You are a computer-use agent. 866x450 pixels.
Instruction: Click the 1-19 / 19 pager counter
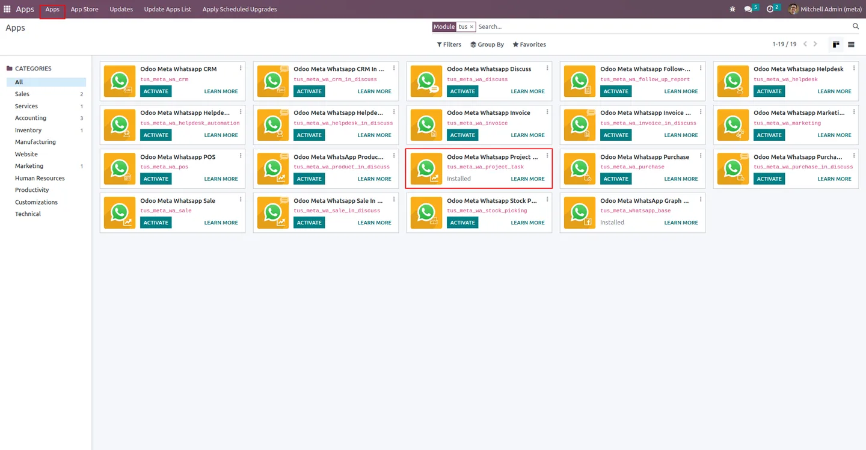(784, 45)
